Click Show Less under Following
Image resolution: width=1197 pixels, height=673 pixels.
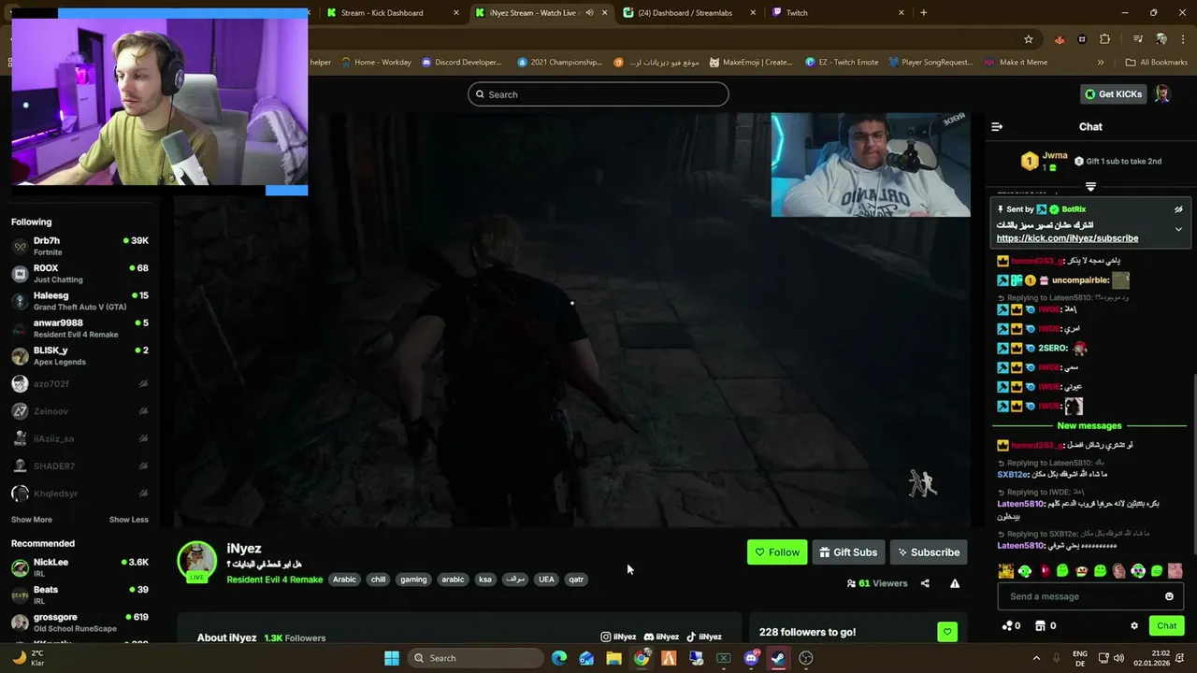[128, 520]
